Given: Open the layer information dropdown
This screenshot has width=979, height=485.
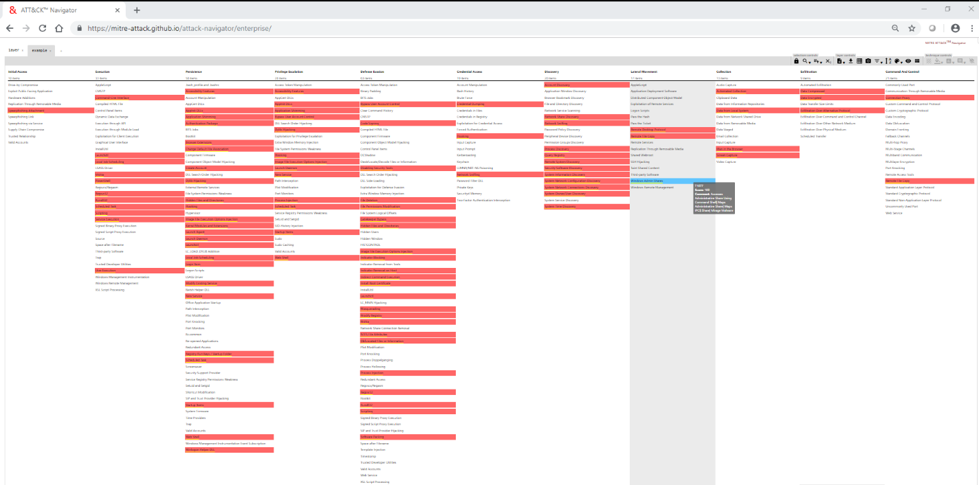Looking at the screenshot, I should (840, 61).
